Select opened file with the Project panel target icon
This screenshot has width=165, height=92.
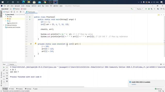click(11, 12)
